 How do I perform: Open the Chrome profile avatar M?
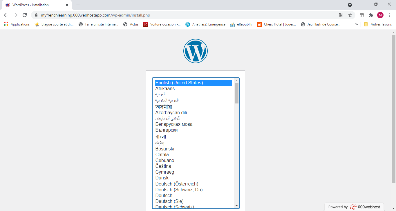click(380, 15)
